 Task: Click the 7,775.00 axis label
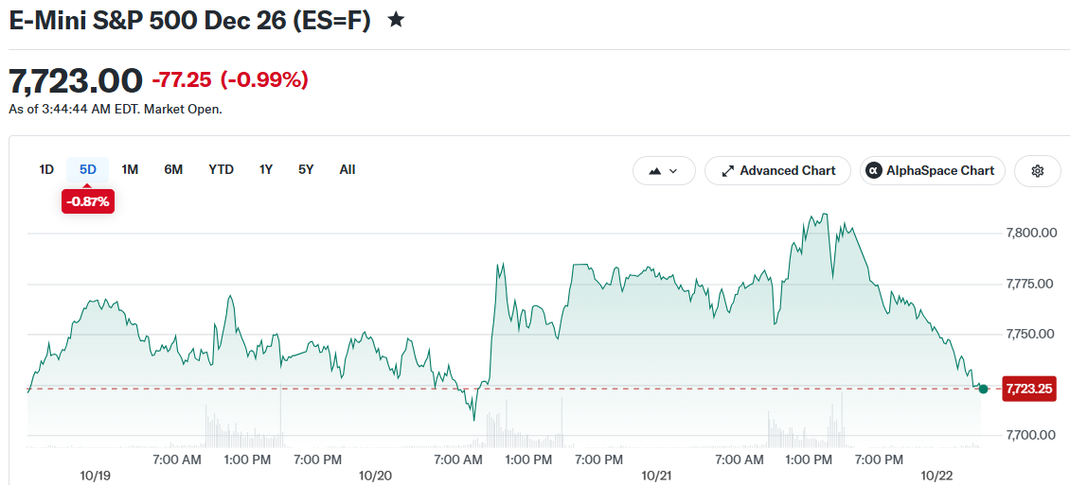click(x=1032, y=284)
